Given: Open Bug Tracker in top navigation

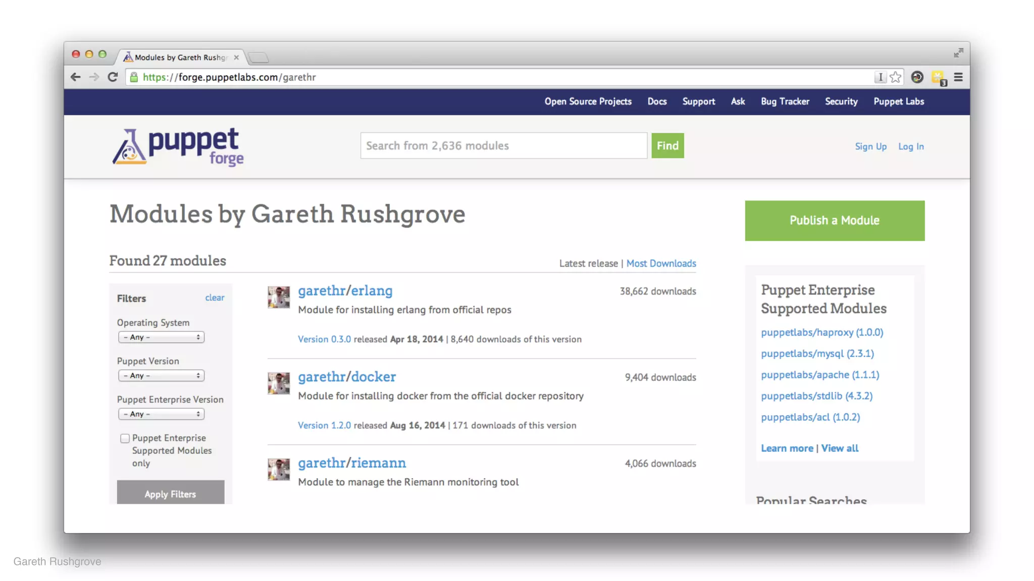Looking at the screenshot, I should (x=785, y=101).
